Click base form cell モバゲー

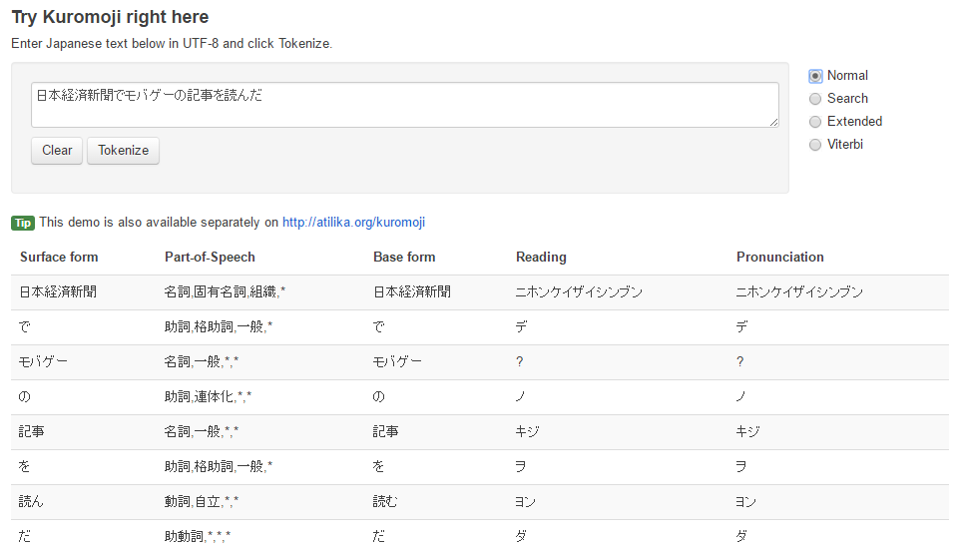[397, 361]
